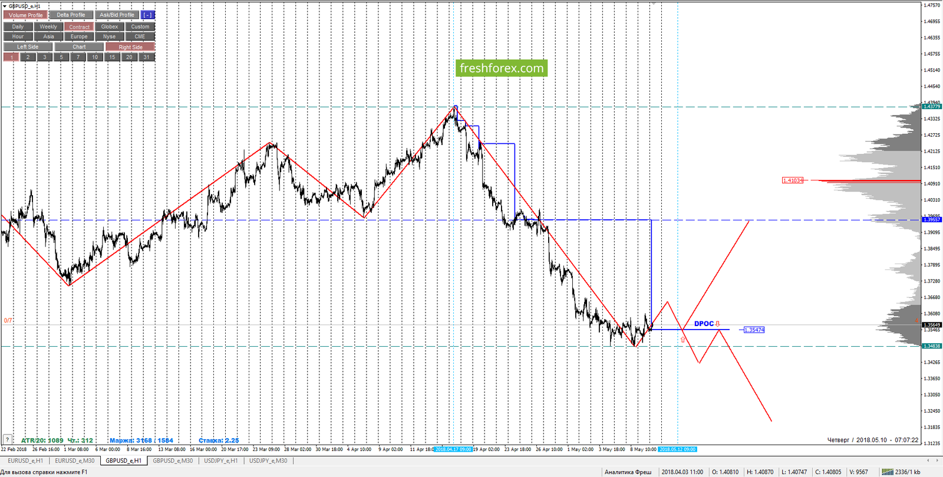Click the DPOC label on chart
Screen dimensions: 943x477
click(x=704, y=324)
